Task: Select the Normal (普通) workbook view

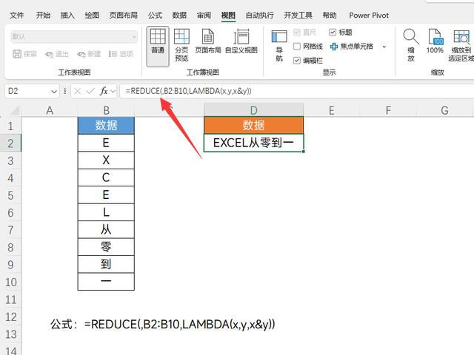Action: click(158, 46)
